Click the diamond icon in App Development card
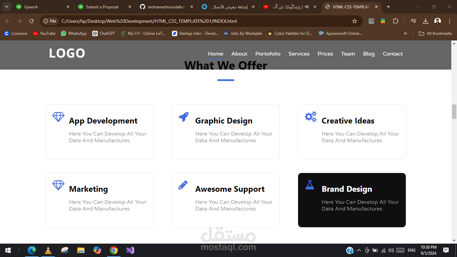 tap(58, 117)
